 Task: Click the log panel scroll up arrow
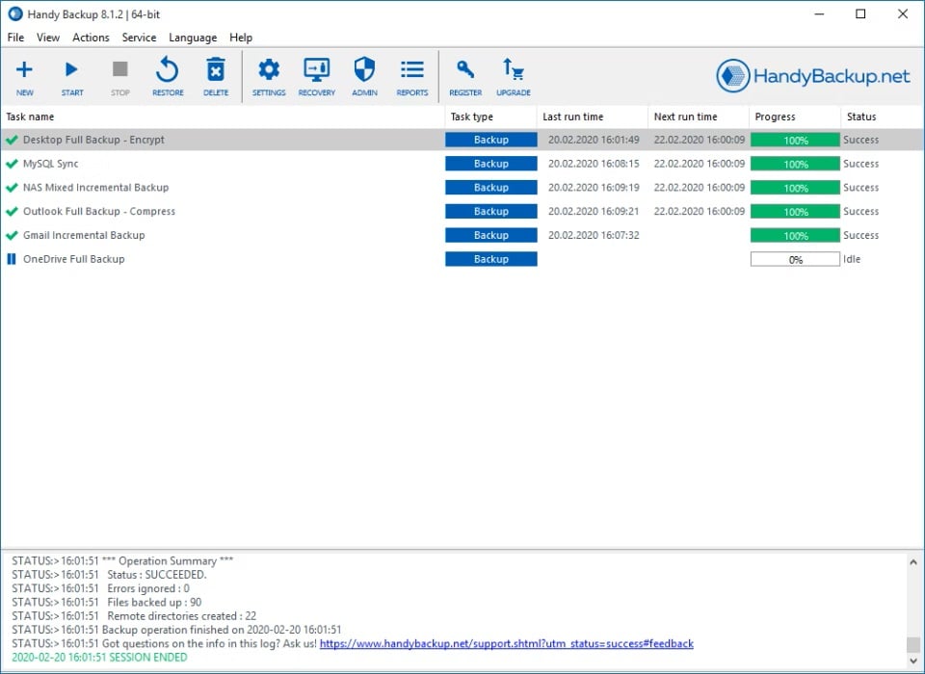click(x=913, y=562)
